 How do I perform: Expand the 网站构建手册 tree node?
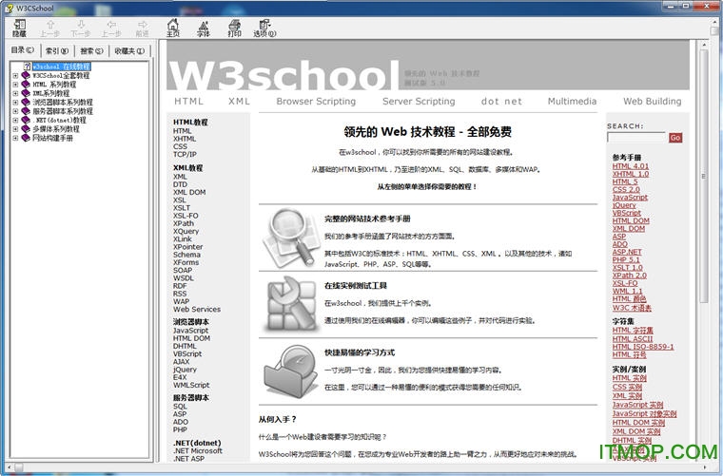pos(15,138)
